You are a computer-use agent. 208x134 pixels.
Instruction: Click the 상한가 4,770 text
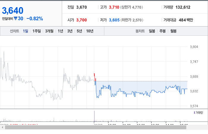[x=131, y=7]
